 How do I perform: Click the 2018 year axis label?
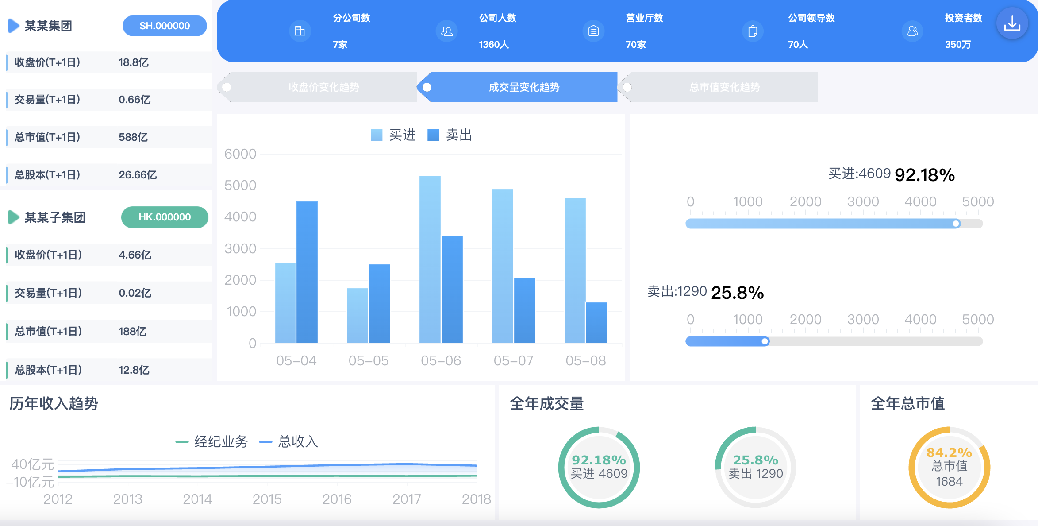pyautogui.click(x=477, y=499)
